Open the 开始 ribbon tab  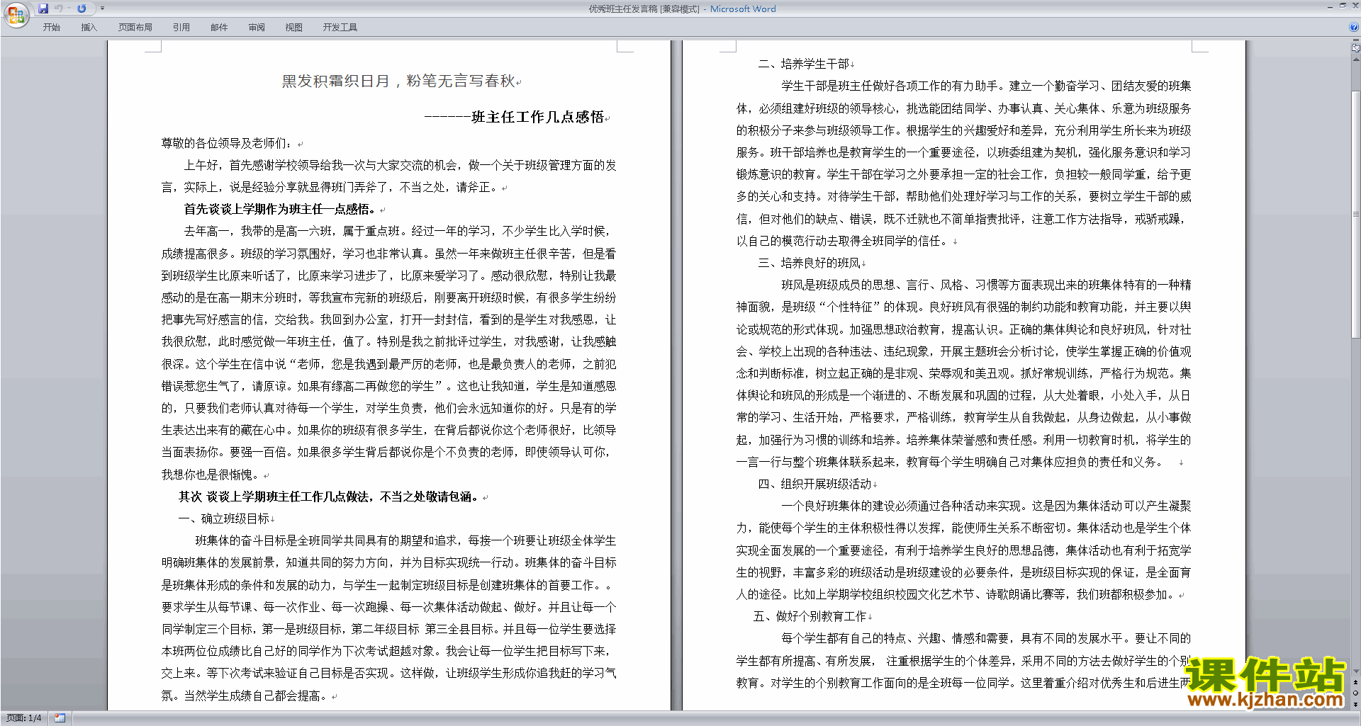point(51,28)
